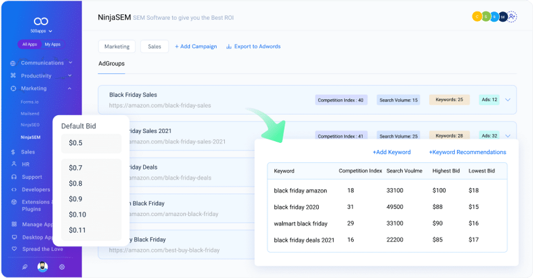Click the Communications globe icon

click(x=13, y=63)
